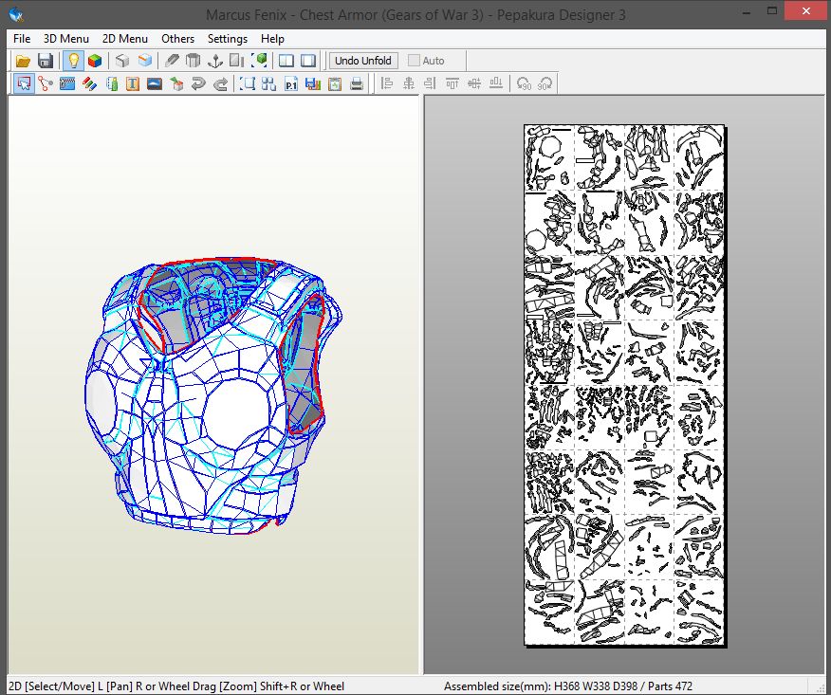
Task: Toggle the colored cube texture icon
Action: click(95, 61)
